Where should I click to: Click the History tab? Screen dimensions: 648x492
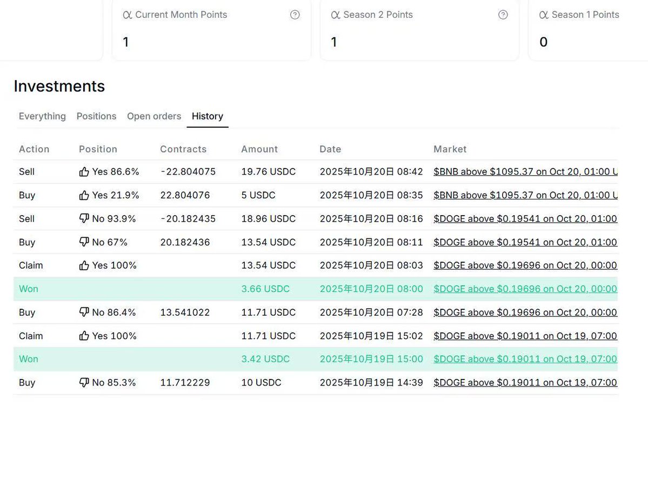208,116
